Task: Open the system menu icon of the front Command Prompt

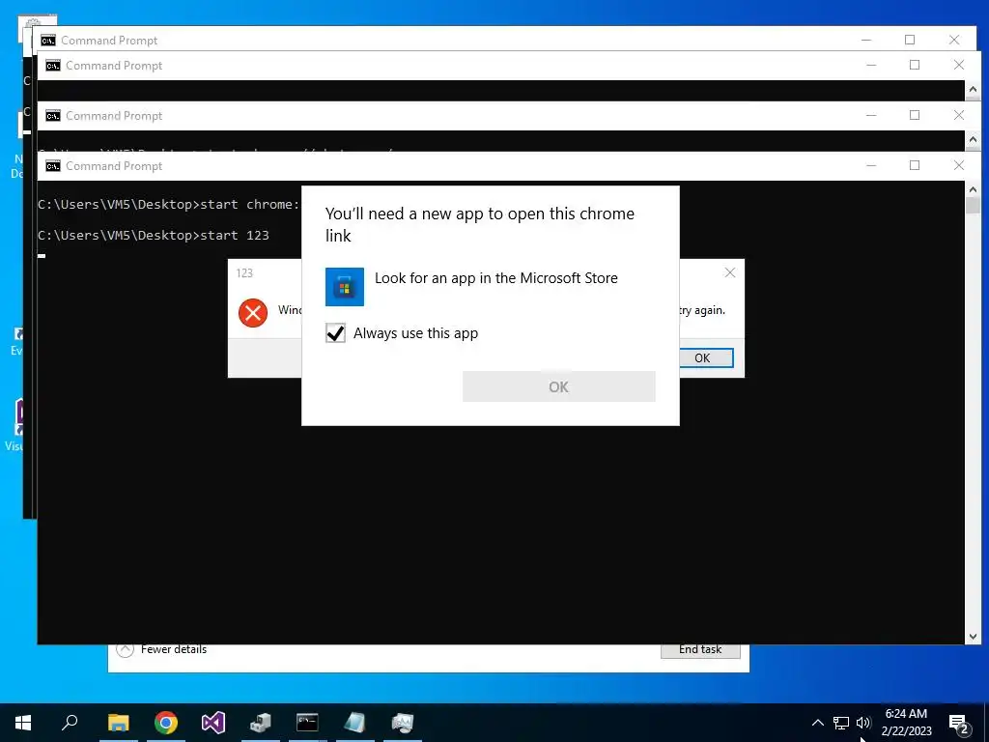Action: point(53,166)
